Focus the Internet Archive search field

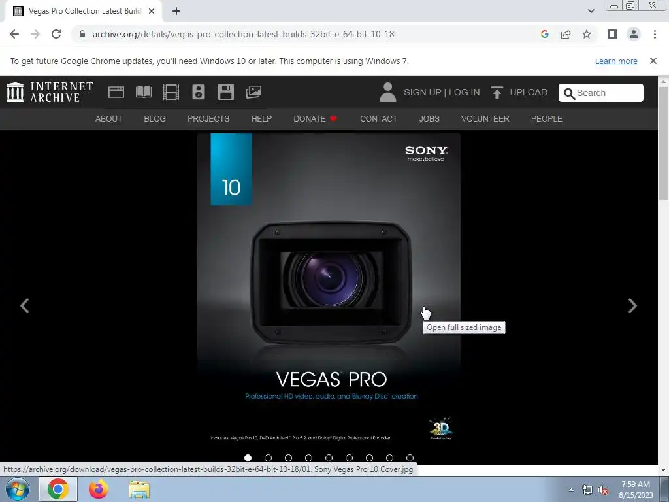click(x=601, y=93)
